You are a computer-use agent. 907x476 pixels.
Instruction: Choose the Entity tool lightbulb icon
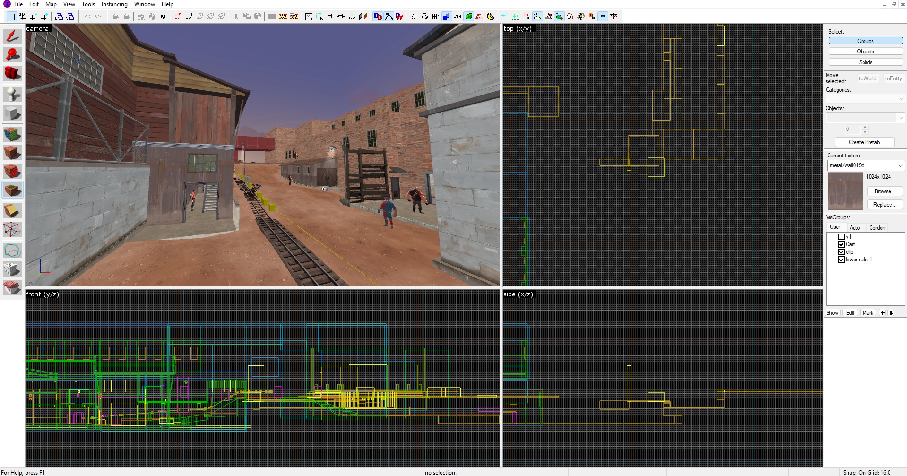pos(12,94)
